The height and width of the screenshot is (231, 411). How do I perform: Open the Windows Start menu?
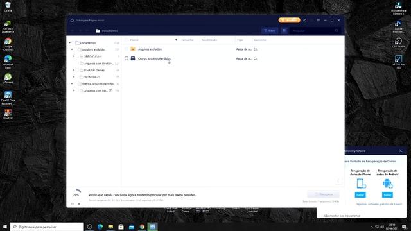coord(5,227)
